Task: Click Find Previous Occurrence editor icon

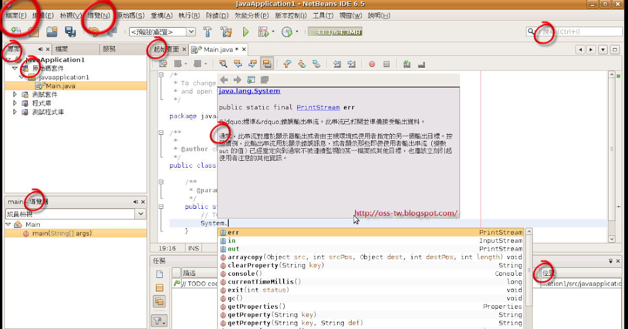Action: (238, 64)
